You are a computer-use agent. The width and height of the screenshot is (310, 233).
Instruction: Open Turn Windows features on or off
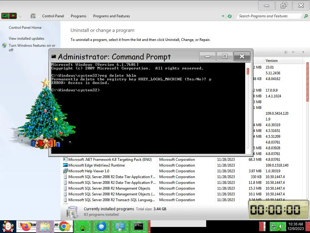pos(32,48)
